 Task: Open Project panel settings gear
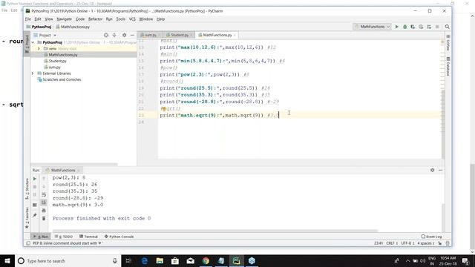(124, 35)
